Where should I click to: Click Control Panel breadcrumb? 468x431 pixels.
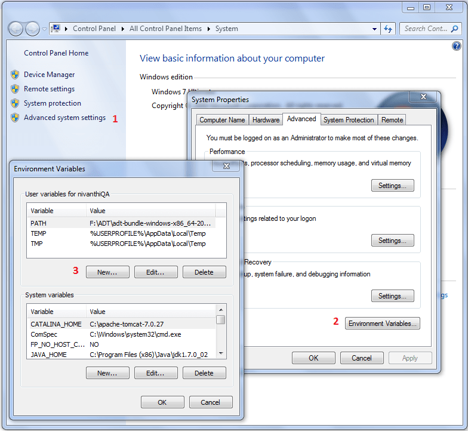click(x=94, y=29)
